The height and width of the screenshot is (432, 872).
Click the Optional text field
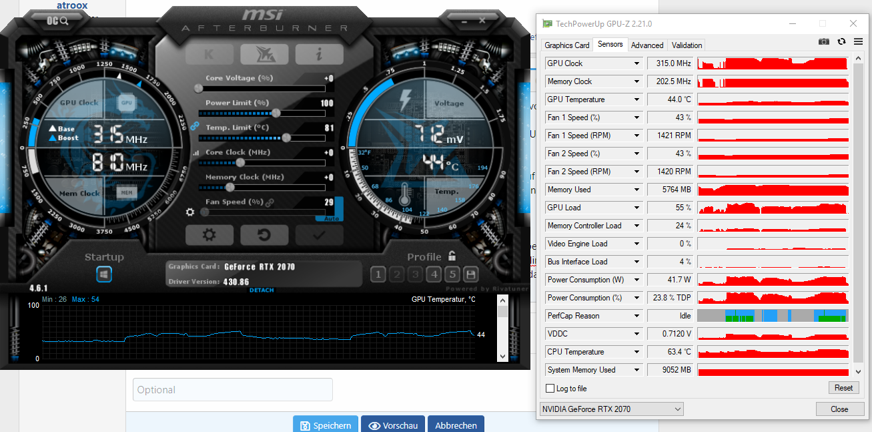click(233, 389)
